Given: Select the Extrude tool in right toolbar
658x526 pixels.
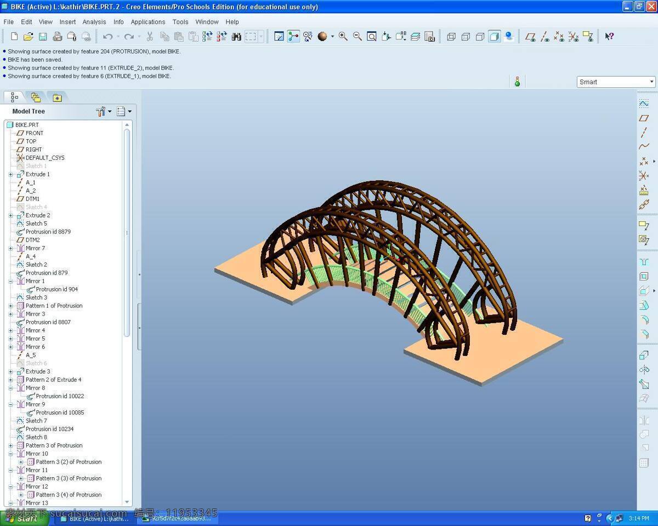Looking at the screenshot, I should pos(644,355).
